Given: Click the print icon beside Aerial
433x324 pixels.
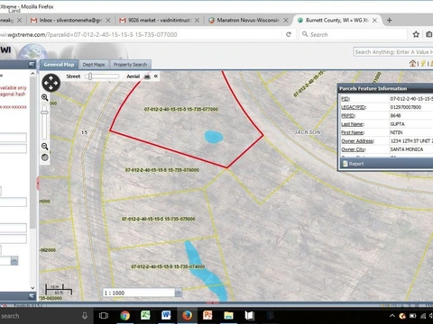Looking at the screenshot, I should tap(147, 76).
